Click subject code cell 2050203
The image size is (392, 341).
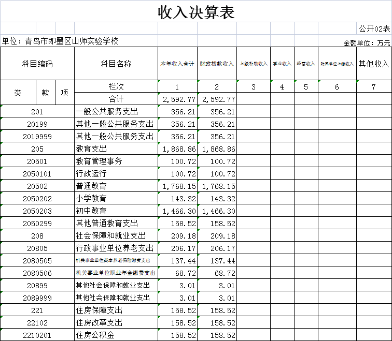coord(37,211)
